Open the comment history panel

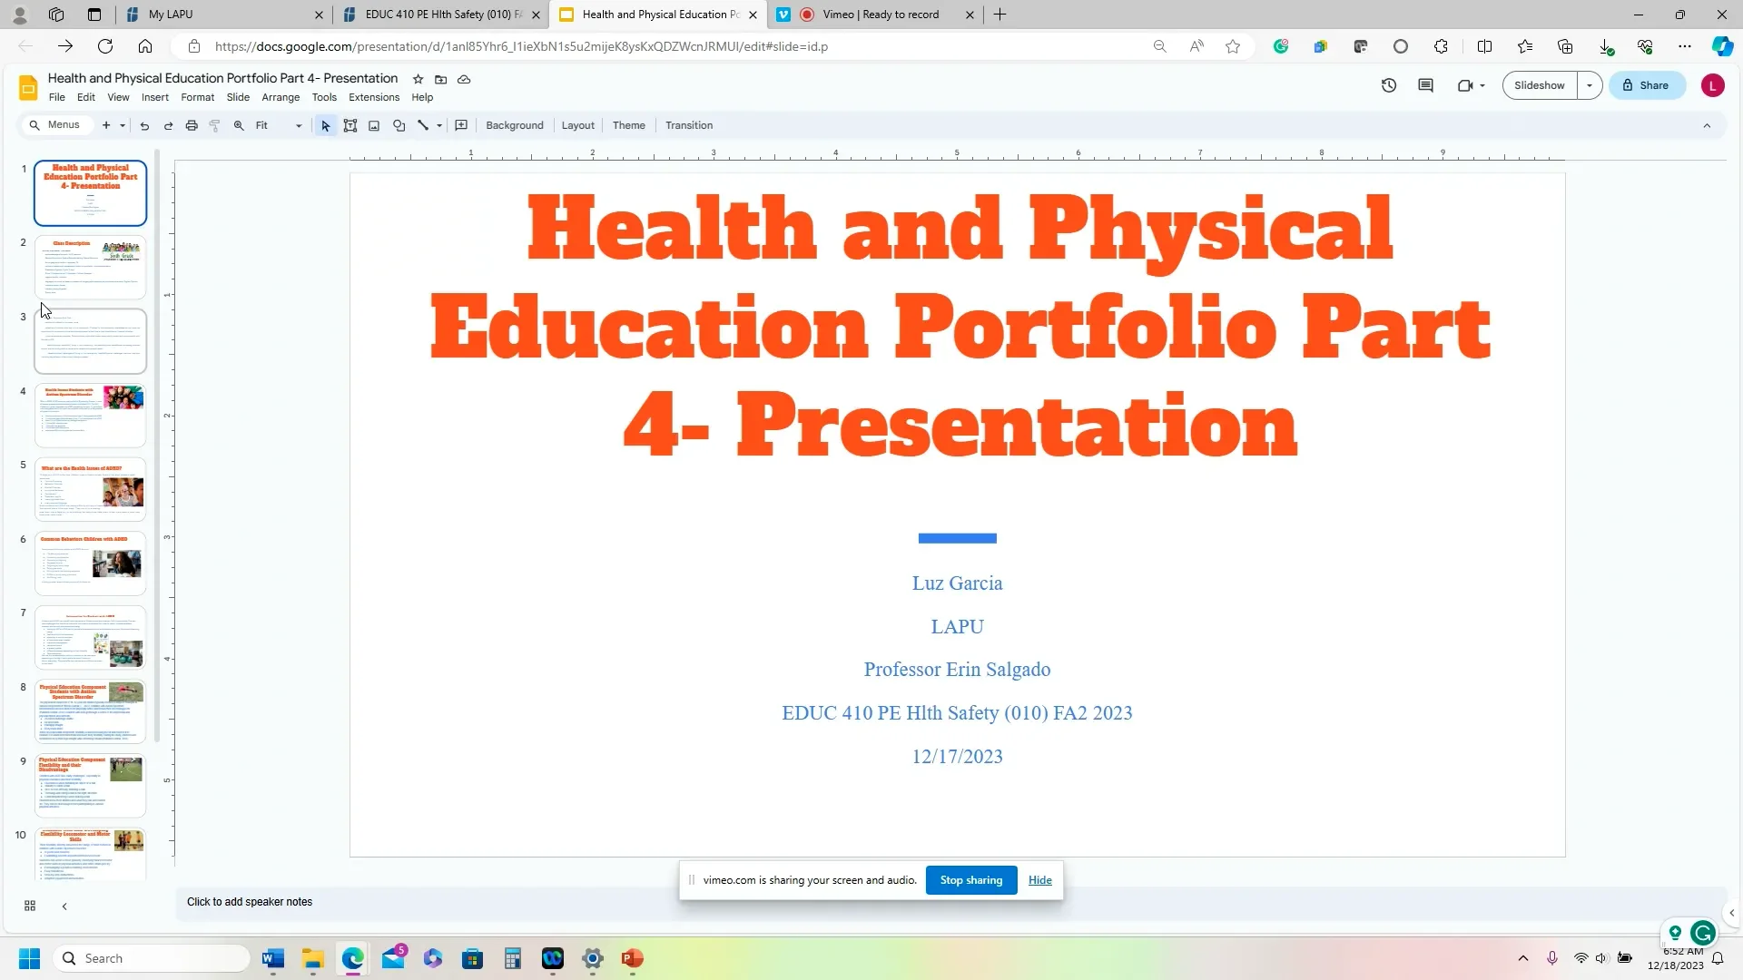(x=1425, y=84)
